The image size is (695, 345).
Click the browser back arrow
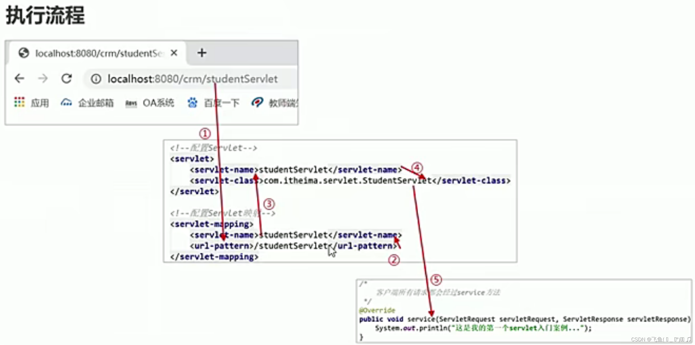coord(19,78)
